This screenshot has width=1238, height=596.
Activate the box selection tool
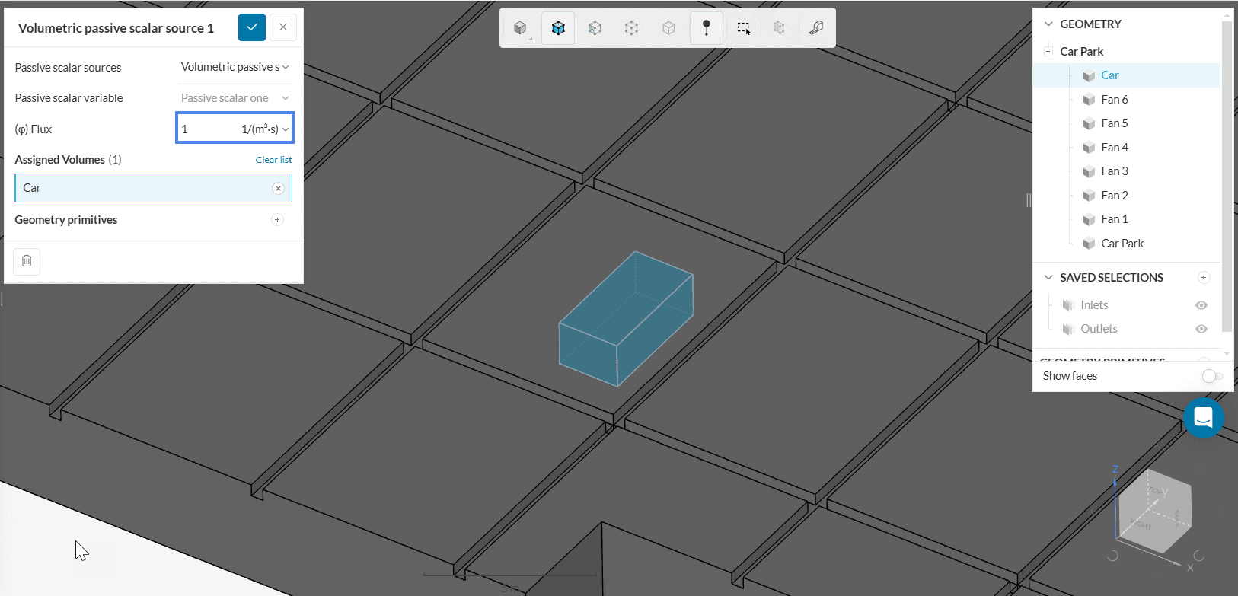pos(743,28)
